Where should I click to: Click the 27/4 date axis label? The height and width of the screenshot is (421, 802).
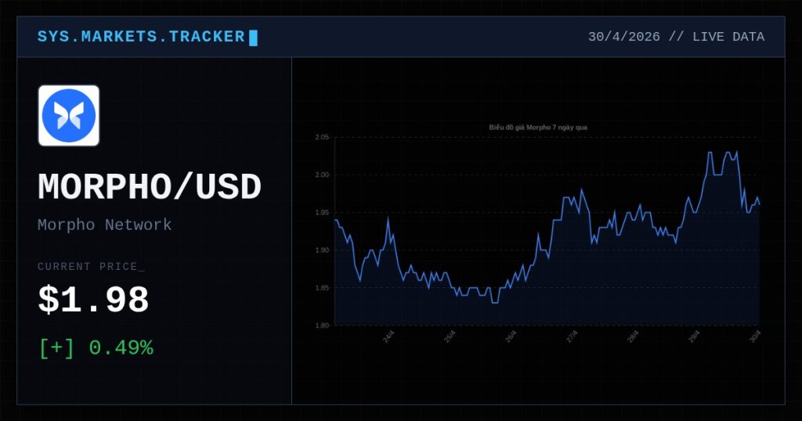coord(572,336)
